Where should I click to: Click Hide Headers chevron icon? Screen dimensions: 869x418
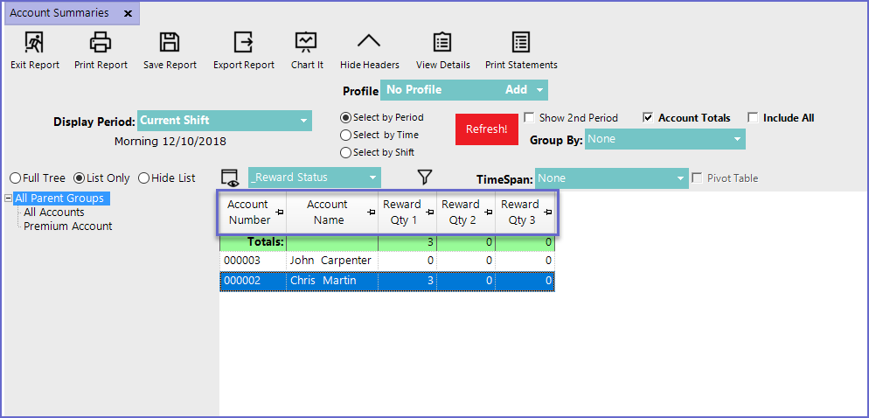[369, 42]
